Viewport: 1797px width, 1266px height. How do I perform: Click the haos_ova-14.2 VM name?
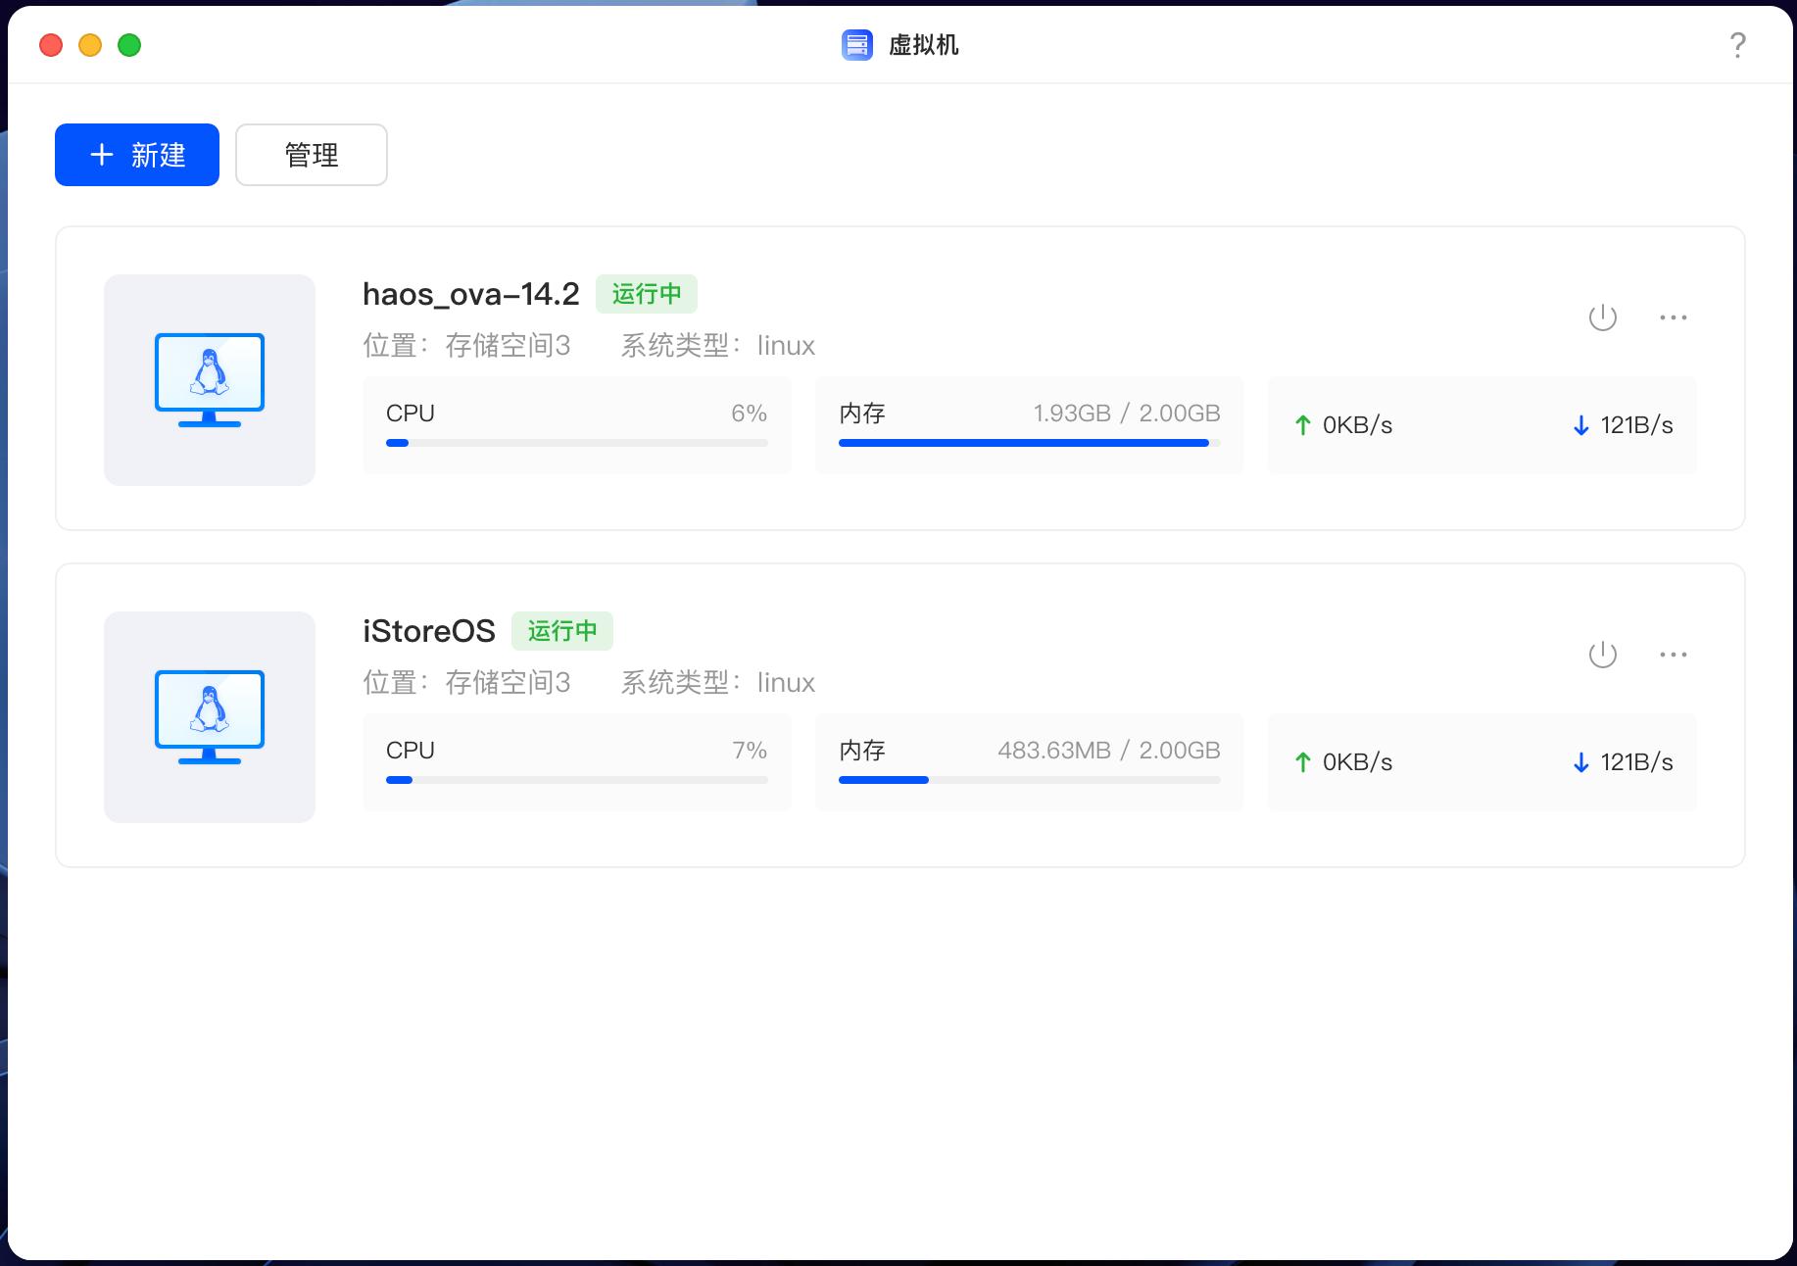pos(470,294)
